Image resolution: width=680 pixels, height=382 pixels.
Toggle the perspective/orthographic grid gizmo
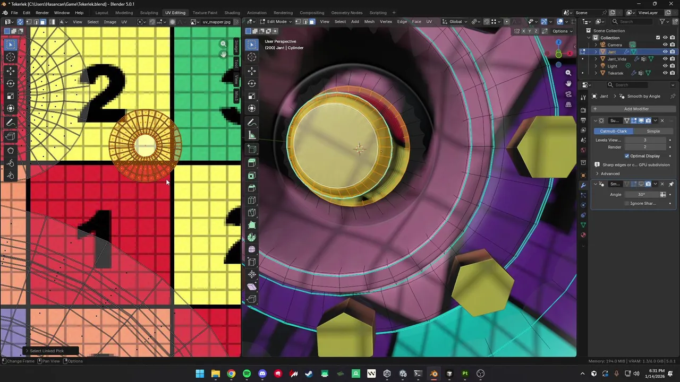click(568, 105)
